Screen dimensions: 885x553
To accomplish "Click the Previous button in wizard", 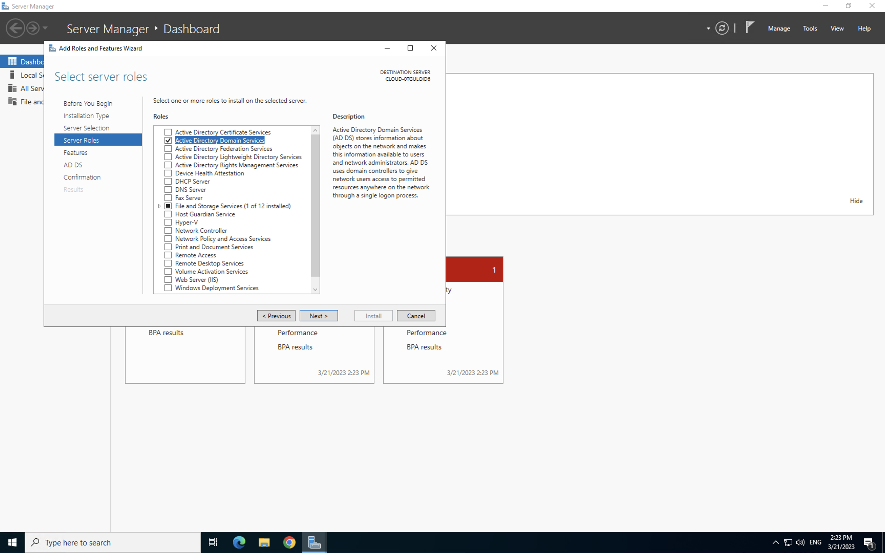I will 276,316.
